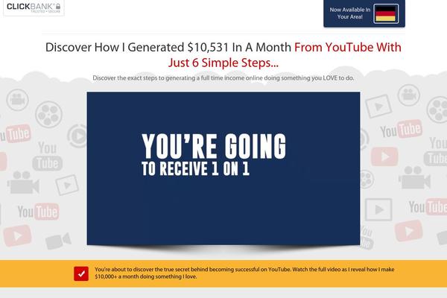Play the video showing "You're Going To Receive 1 On 1"
The image size is (447, 298).
(223, 168)
